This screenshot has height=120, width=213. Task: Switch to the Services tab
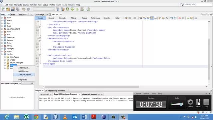[23, 15]
